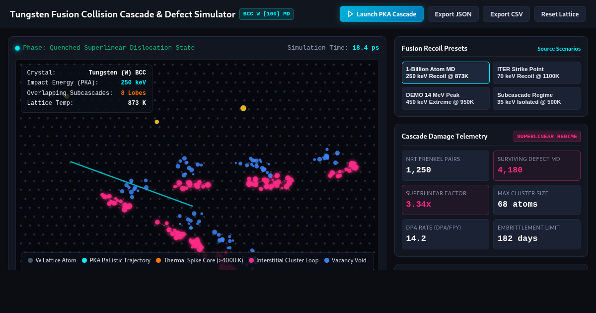Click the Interstitial Cluster Loop legend swatch
The height and width of the screenshot is (313, 596).
tap(251, 260)
